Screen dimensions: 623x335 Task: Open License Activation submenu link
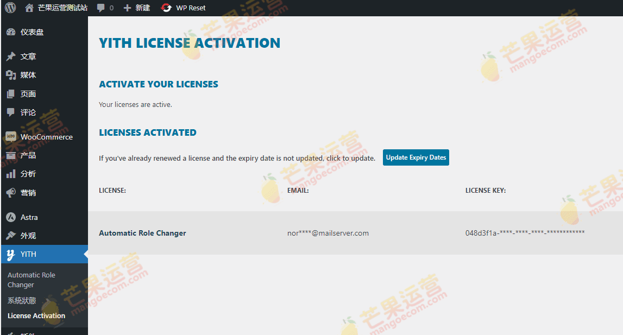[36, 315]
